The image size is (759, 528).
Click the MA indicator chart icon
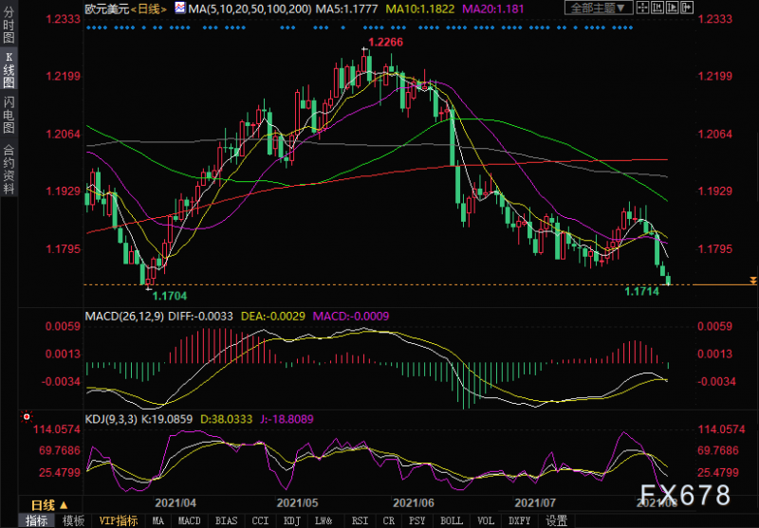pyautogui.click(x=179, y=9)
